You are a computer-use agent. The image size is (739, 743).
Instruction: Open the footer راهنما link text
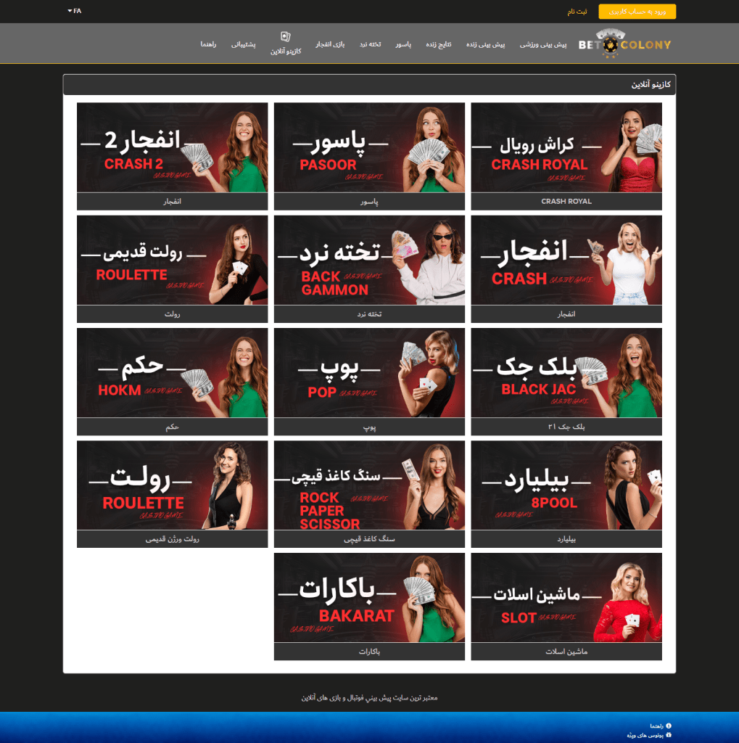click(x=656, y=726)
